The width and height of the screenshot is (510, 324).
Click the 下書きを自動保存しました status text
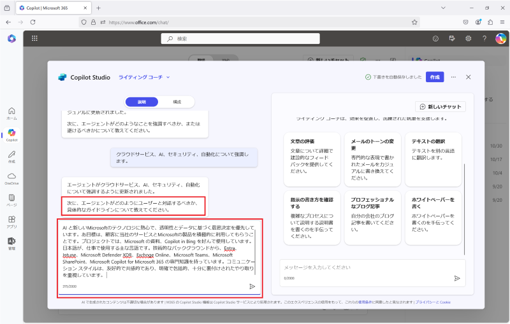[x=397, y=77]
